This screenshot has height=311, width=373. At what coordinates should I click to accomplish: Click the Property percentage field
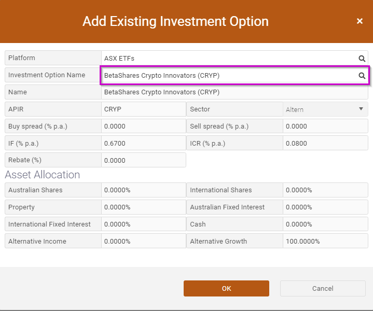(x=144, y=207)
